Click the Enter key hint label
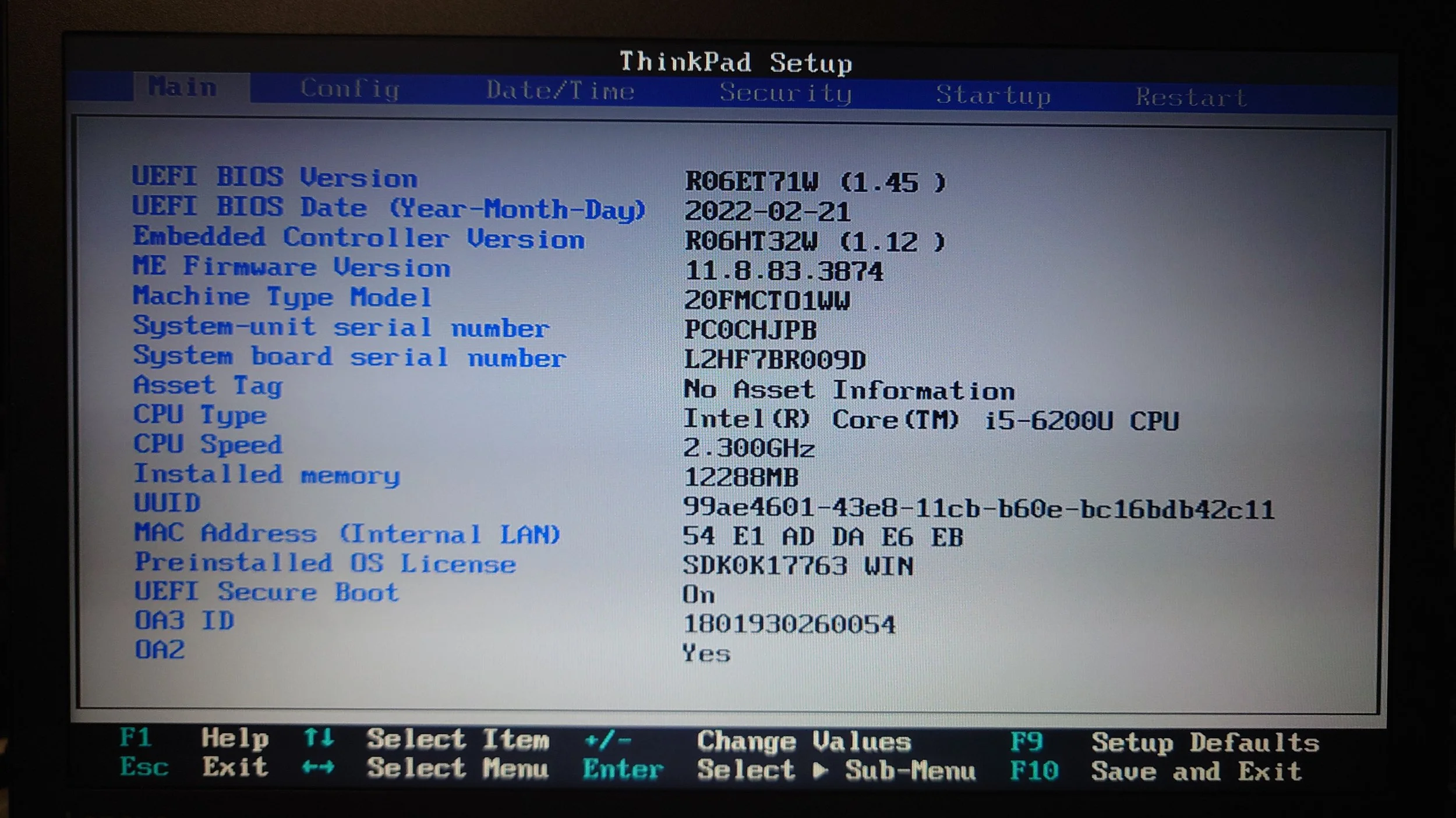 click(x=623, y=769)
